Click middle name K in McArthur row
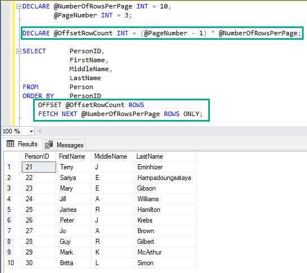This screenshot has width=307, height=273. pos(97,252)
